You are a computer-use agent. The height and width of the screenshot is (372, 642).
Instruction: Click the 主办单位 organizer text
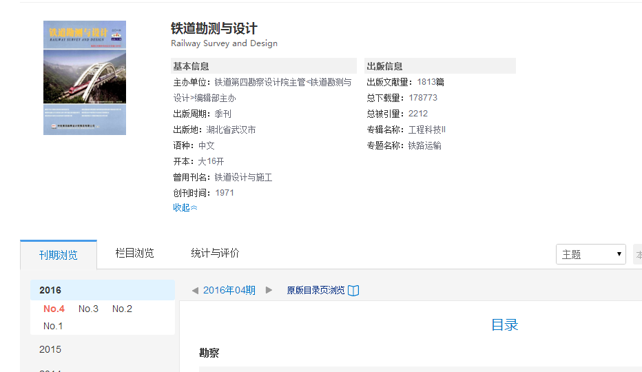point(262,90)
